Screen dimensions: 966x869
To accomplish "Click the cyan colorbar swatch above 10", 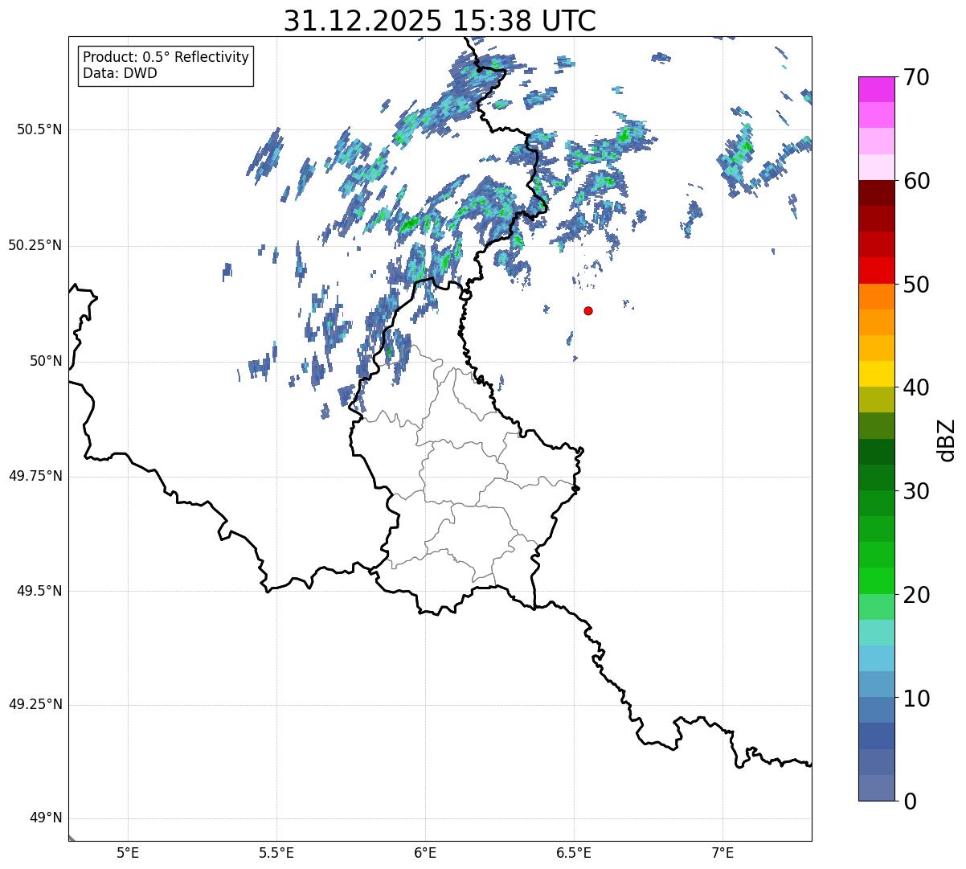I will [x=877, y=658].
